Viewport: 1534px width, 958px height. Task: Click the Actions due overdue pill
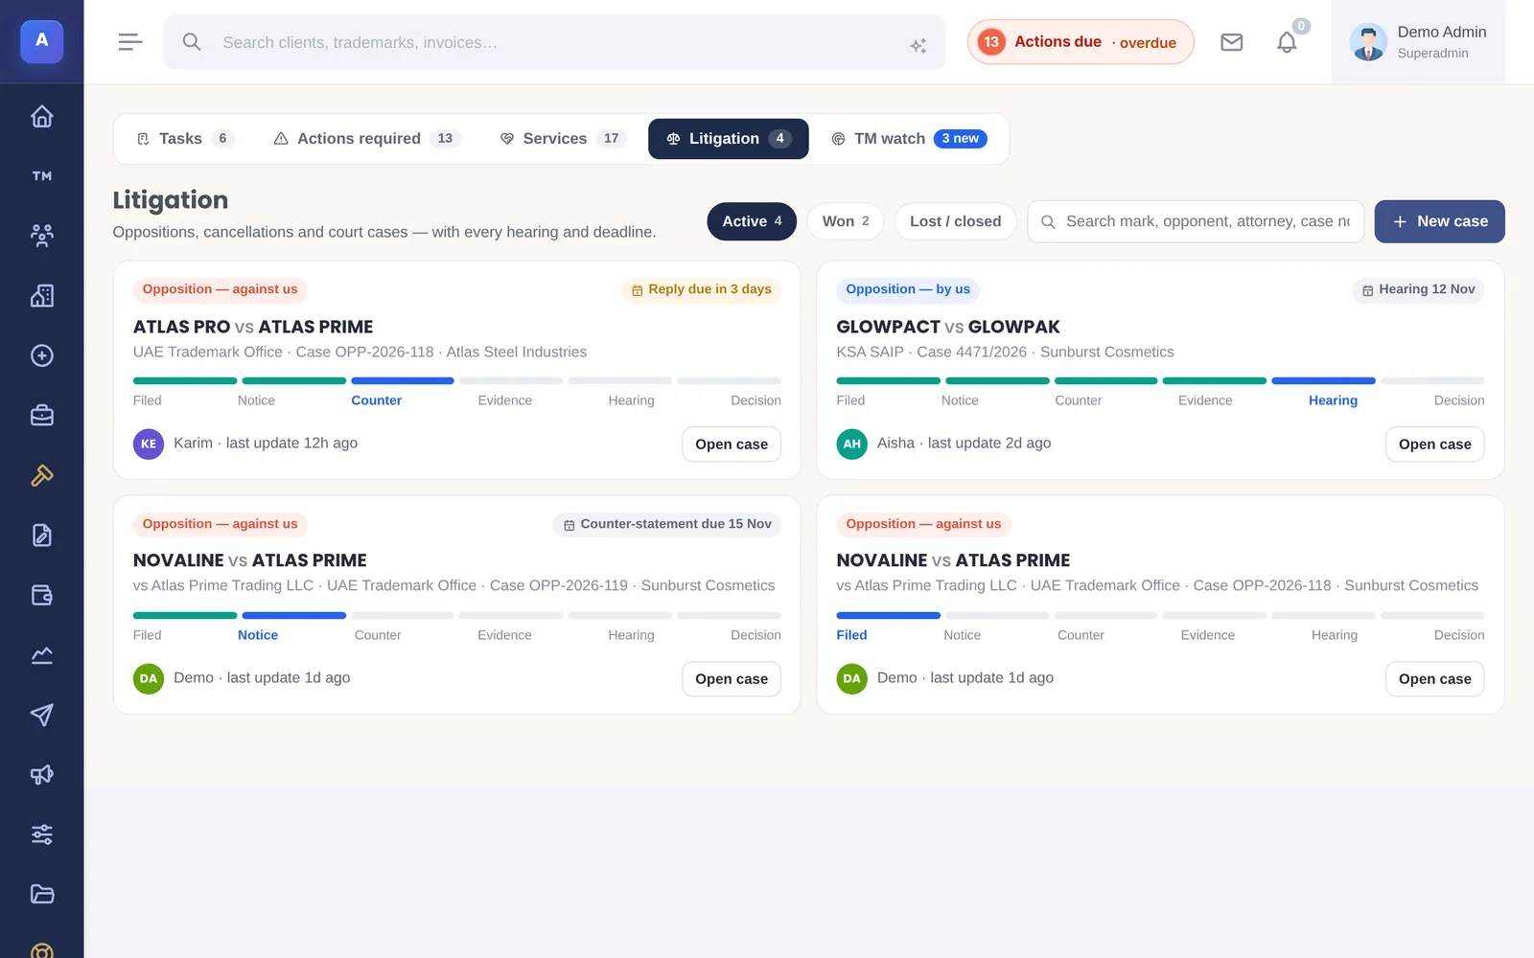[1081, 42]
